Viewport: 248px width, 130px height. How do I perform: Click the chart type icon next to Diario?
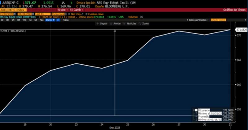(58, 20)
